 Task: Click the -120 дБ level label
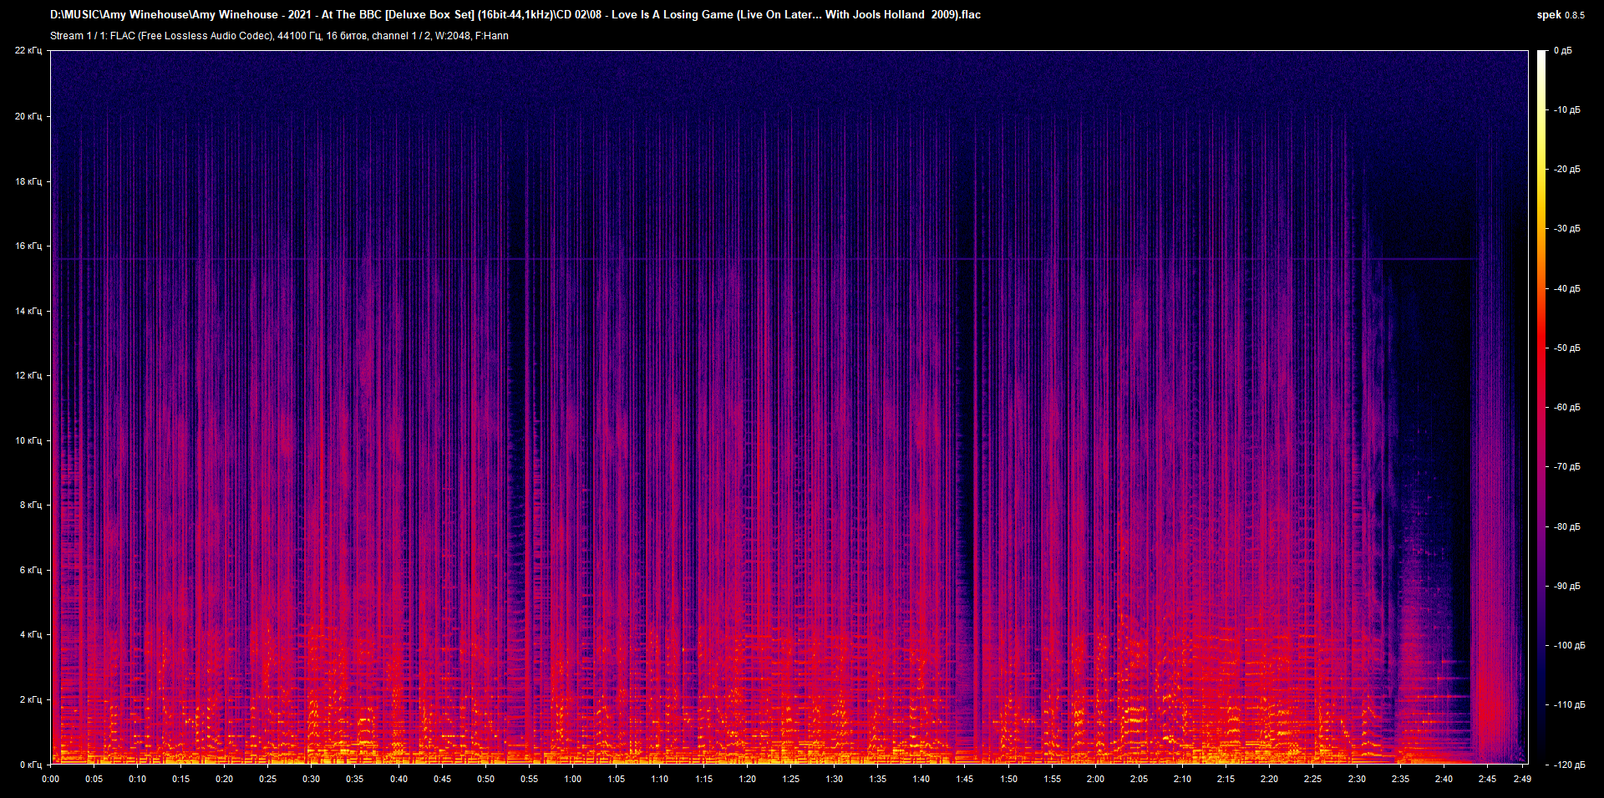(x=1567, y=765)
